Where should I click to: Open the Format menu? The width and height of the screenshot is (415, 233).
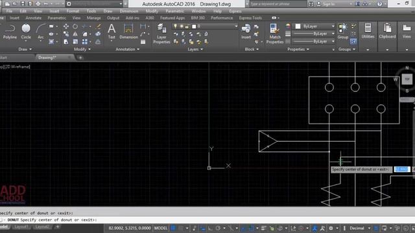pyautogui.click(x=73, y=11)
